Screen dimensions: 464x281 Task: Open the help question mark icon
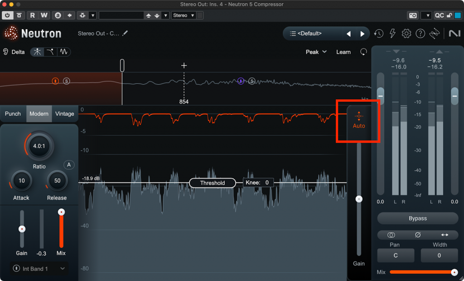(x=420, y=34)
